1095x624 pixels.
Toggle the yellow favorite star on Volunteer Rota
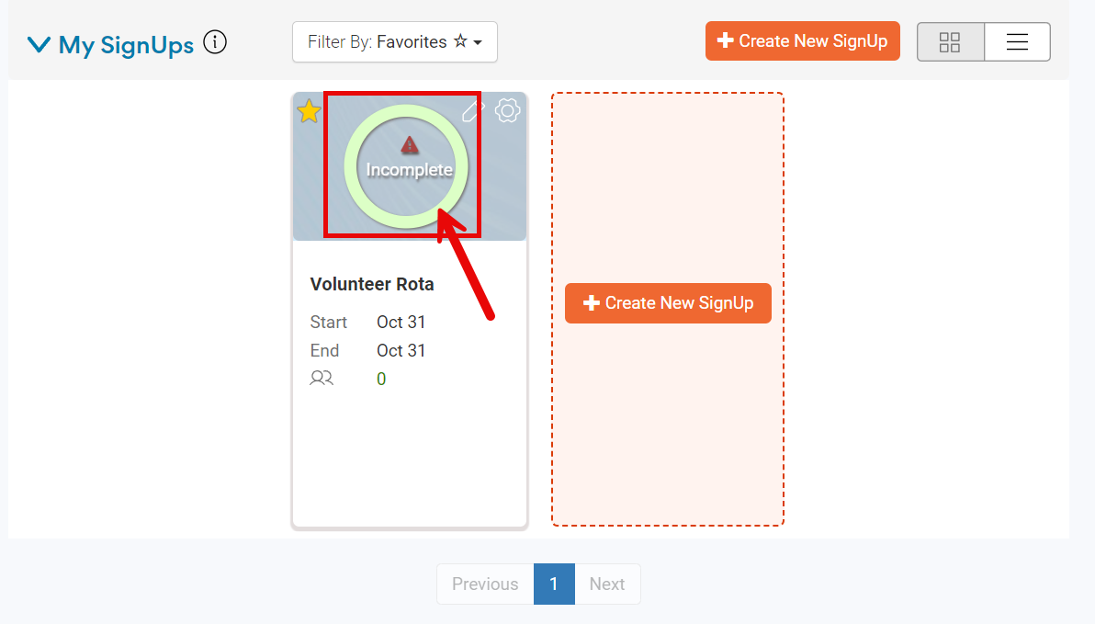point(309,112)
